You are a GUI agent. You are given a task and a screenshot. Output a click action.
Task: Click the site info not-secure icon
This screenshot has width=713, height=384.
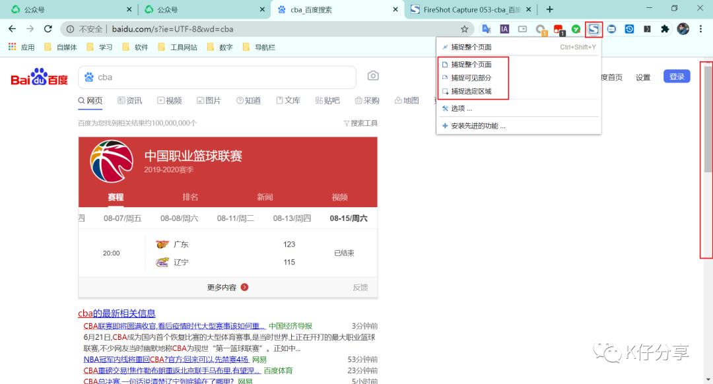[70, 29]
